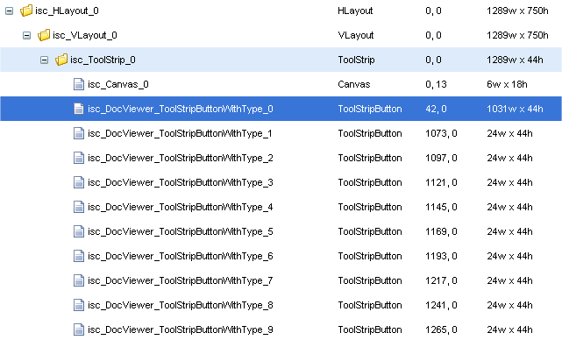Click document icon of ToolStripButtonWithType_0
This screenshot has width=562, height=340.
tap(79, 109)
